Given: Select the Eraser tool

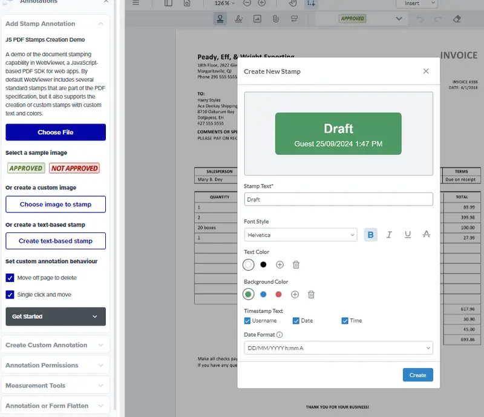Looking at the screenshot, I should (457, 19).
